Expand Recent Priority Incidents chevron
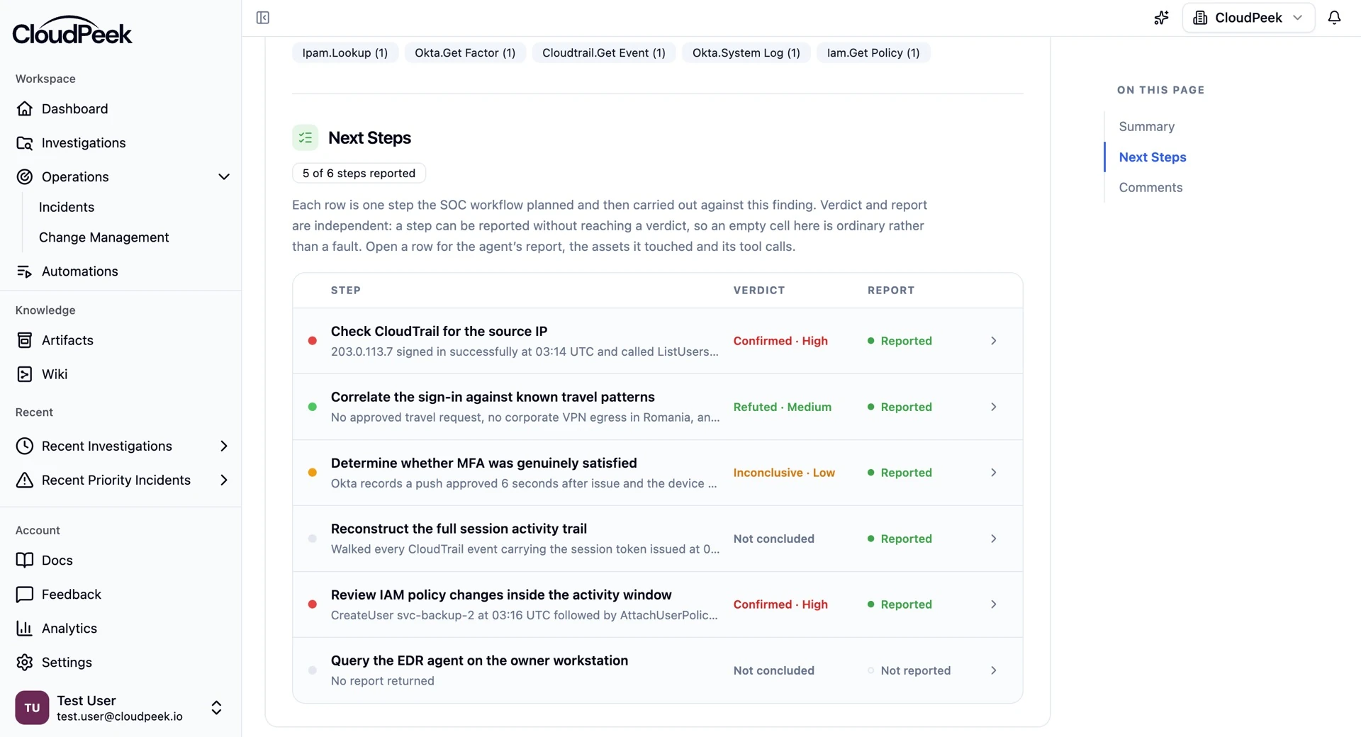Viewport: 1361px width, 737px height. [x=224, y=480]
